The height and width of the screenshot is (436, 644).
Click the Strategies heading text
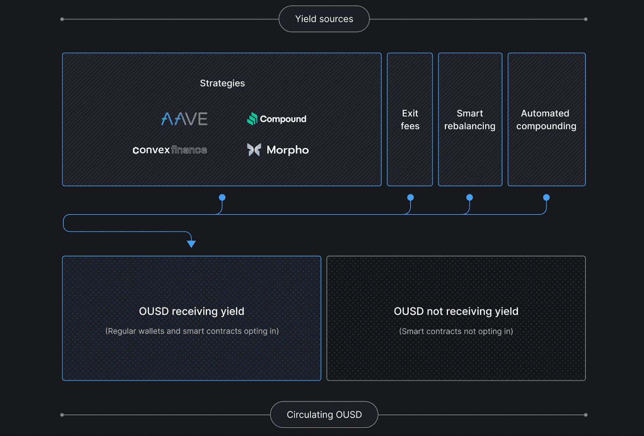(222, 83)
